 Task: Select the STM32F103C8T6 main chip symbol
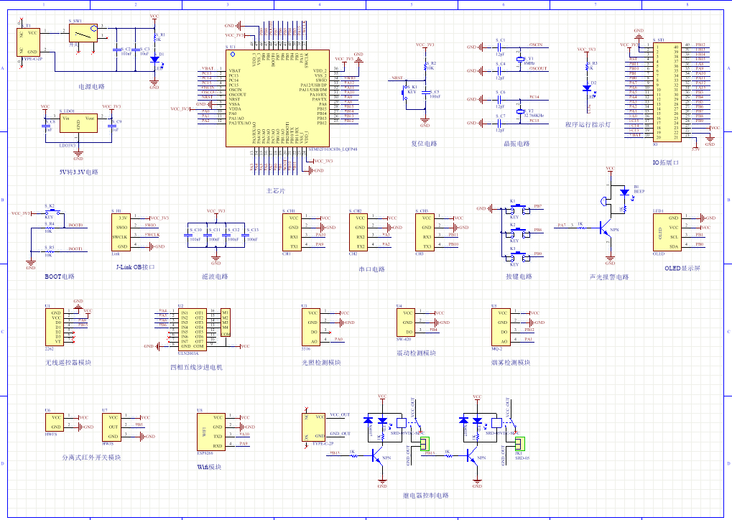277,98
